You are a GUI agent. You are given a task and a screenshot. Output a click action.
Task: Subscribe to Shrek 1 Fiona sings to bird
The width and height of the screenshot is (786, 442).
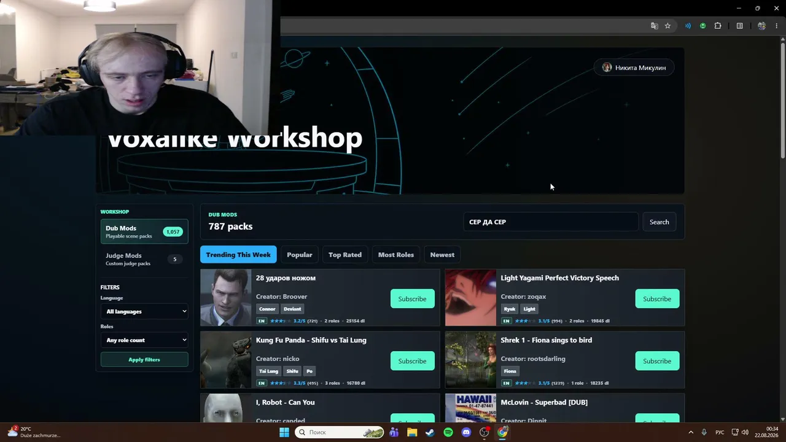pos(657,361)
